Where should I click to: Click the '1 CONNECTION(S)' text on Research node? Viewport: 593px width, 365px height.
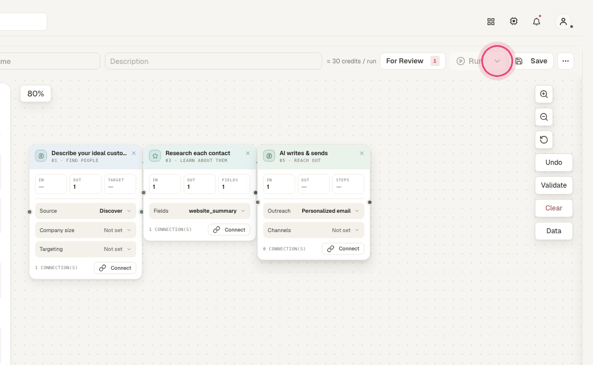click(170, 230)
